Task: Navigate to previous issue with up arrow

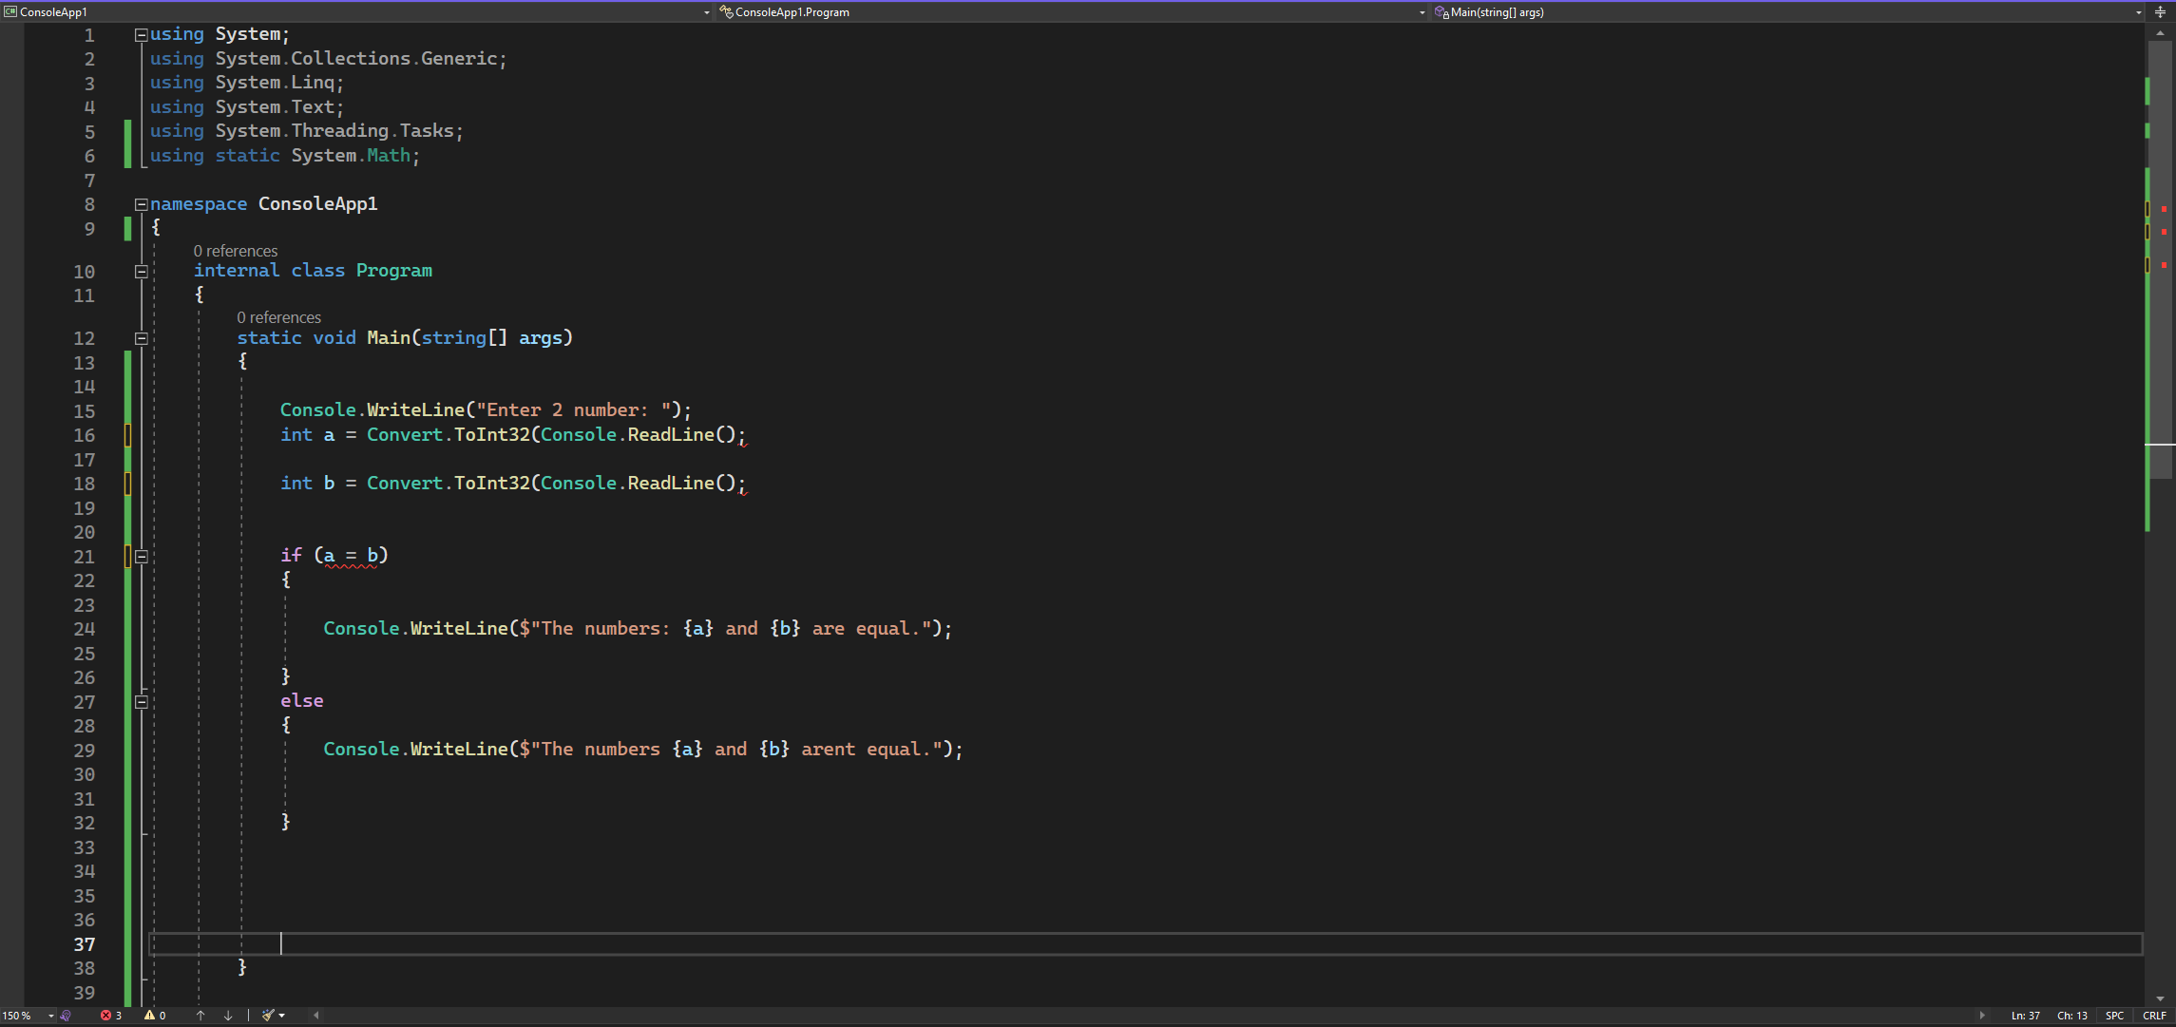Action: click(x=200, y=1016)
